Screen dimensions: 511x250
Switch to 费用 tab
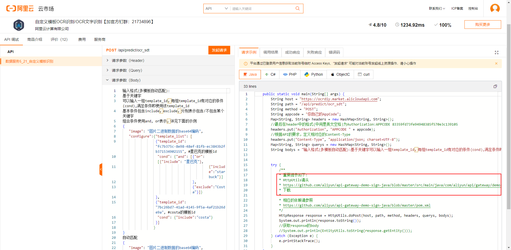point(82,39)
